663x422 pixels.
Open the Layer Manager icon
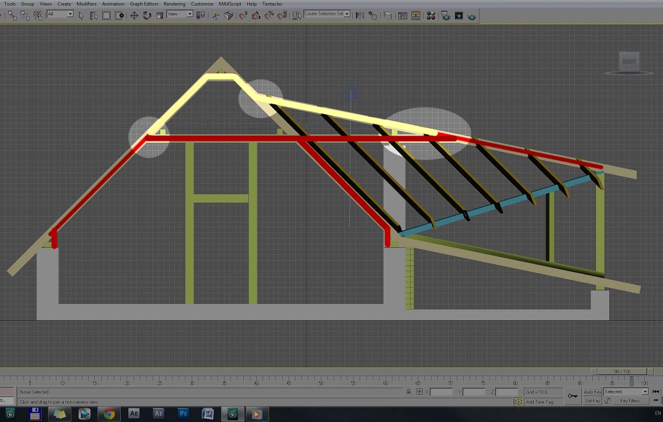[x=388, y=15]
